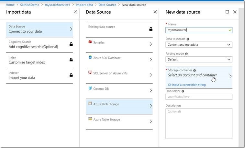The height and width of the screenshot is (148, 245).
Task: Click the Azure SQL Database icon
Action: [90, 57]
